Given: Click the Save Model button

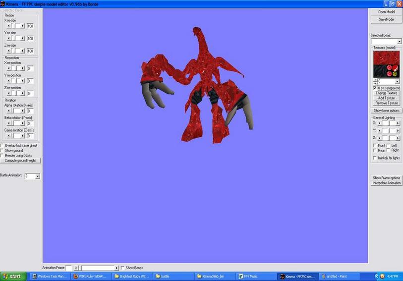Looking at the screenshot, I should 386,19.
